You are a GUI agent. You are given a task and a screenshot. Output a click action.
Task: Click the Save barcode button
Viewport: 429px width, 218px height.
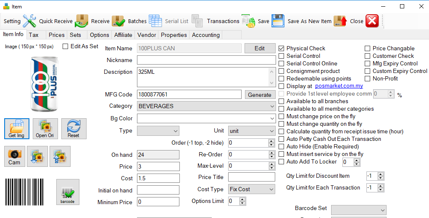pos(68,192)
